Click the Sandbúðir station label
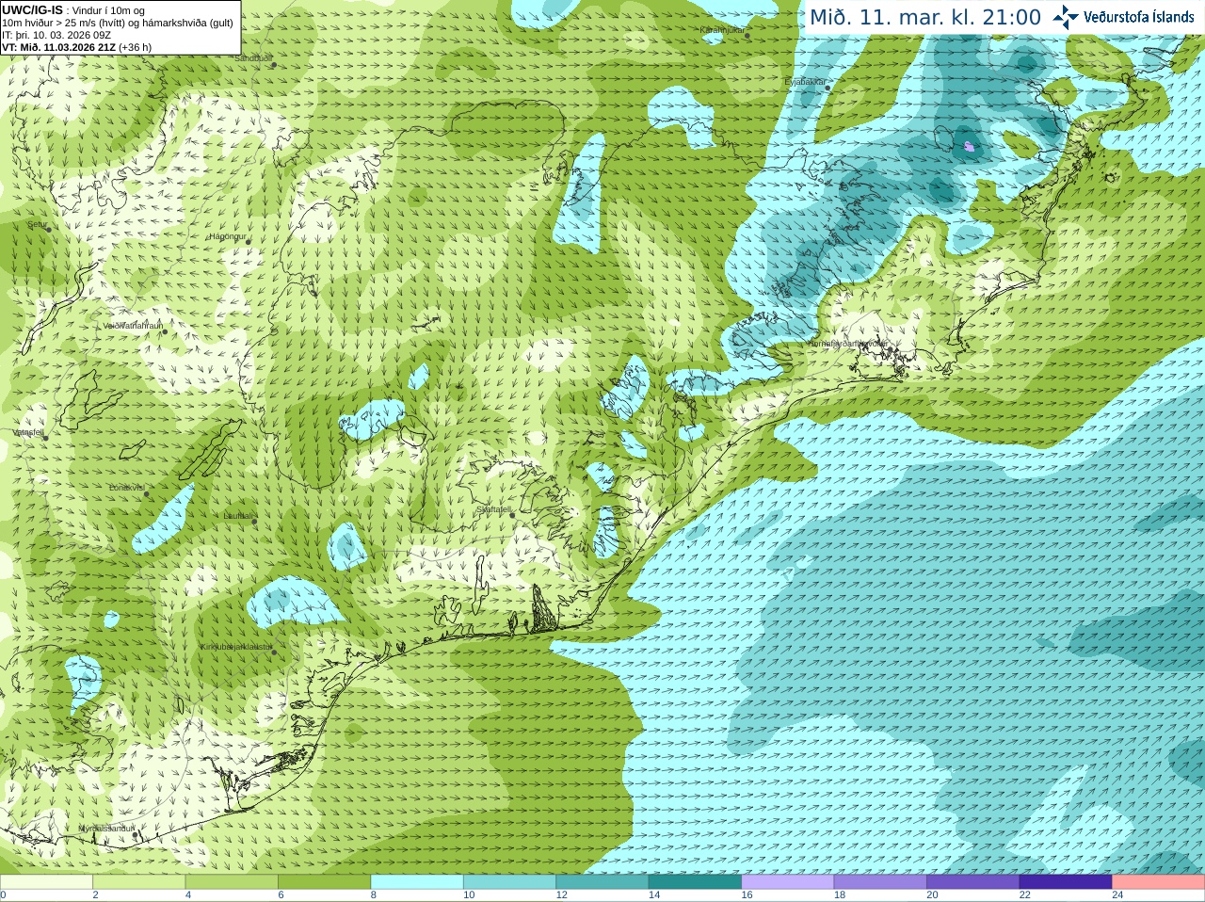The image size is (1205, 902). (x=253, y=58)
